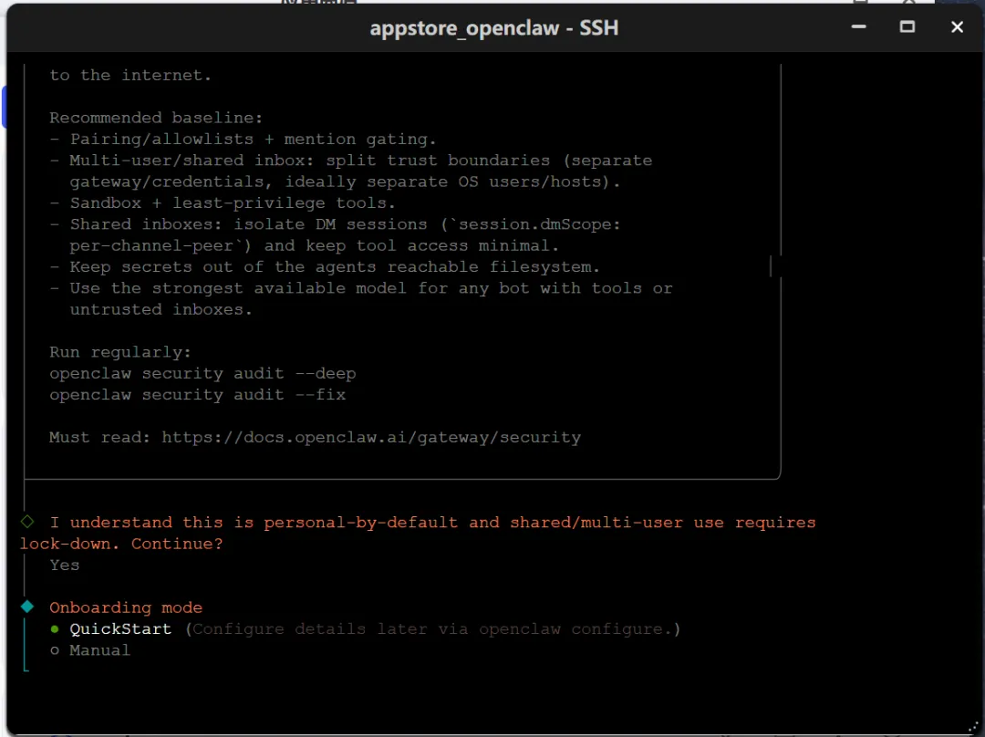This screenshot has height=737, width=985.
Task: Minimize the appstore_openclaw SSH window
Action: (858, 27)
